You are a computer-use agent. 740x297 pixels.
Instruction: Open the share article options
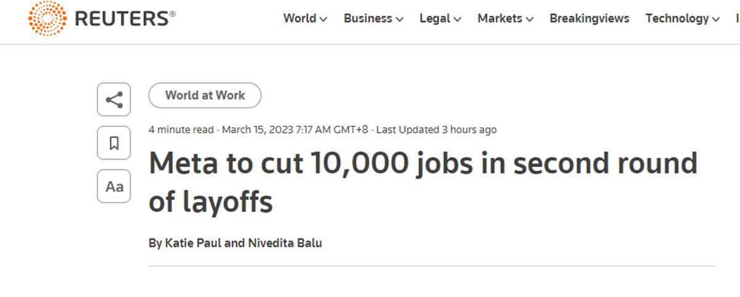[x=114, y=100]
